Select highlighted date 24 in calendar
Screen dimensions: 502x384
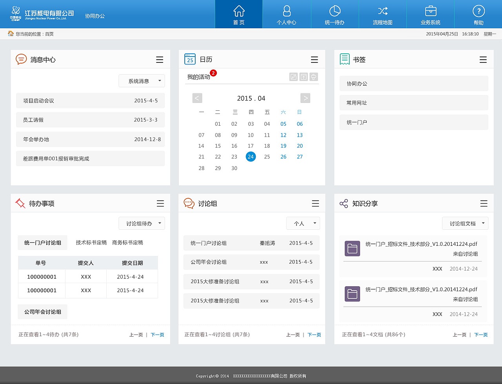[x=251, y=157]
